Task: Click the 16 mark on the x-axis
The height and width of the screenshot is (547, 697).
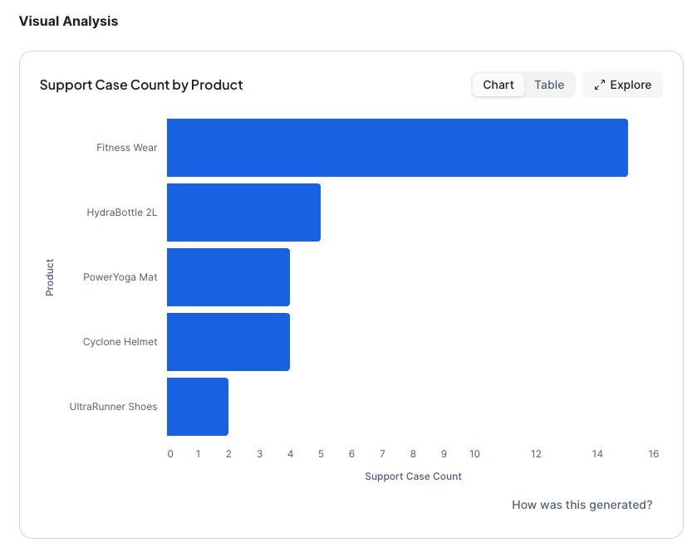Action: [653, 453]
